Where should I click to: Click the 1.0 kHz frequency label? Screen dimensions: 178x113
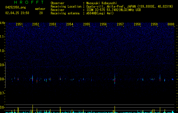coord(2,51)
